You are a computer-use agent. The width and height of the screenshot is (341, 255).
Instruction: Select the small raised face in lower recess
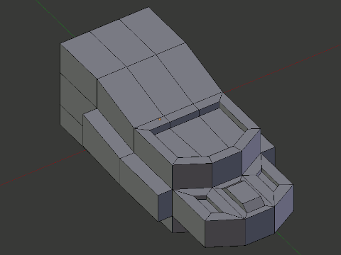[252, 203]
